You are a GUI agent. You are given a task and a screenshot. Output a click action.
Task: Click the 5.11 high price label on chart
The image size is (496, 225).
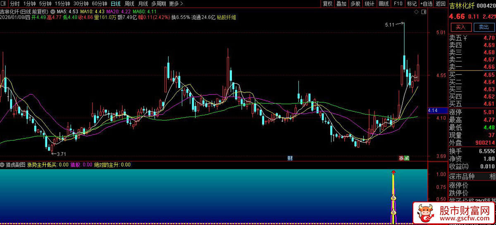click(x=389, y=25)
